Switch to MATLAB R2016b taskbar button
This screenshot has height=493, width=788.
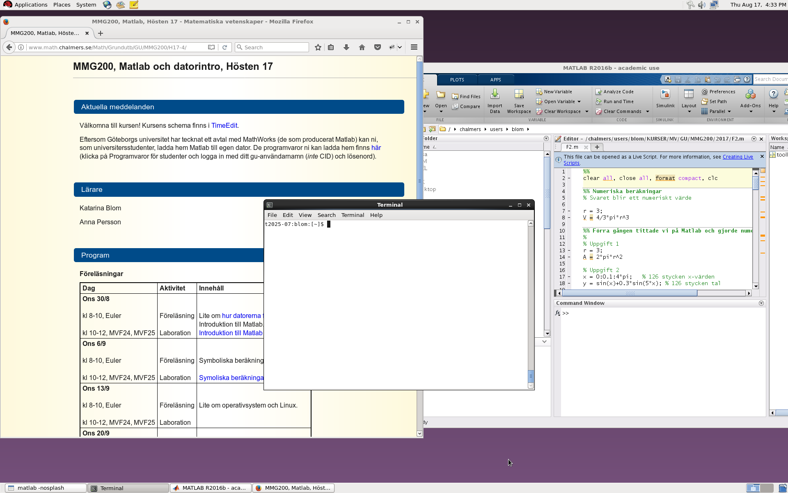[210, 488]
